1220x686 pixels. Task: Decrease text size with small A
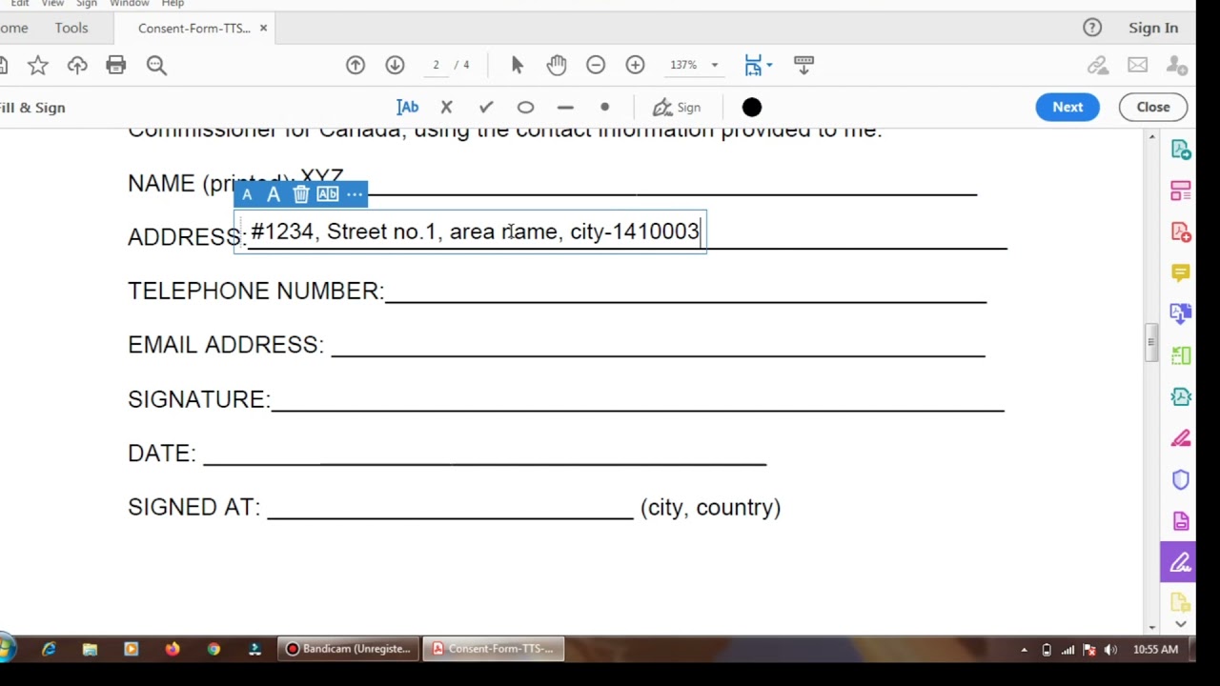[x=247, y=194]
